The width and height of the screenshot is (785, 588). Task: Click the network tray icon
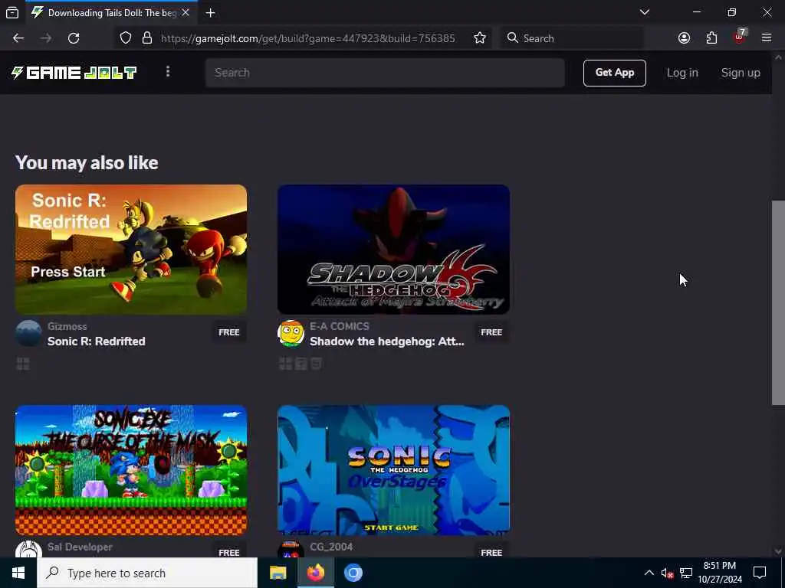pyautogui.click(x=686, y=573)
